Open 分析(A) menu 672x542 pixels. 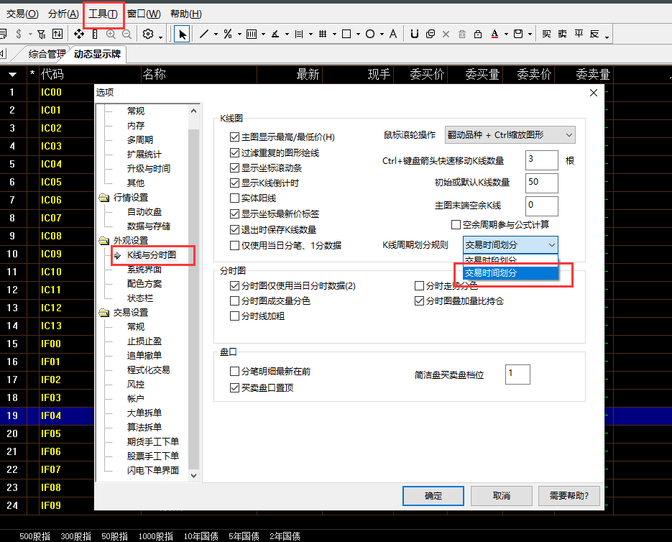(x=63, y=14)
